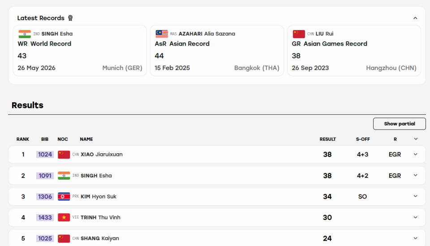The width and height of the screenshot is (430, 246).
Task: Select bib number 1091
Action: point(45,176)
